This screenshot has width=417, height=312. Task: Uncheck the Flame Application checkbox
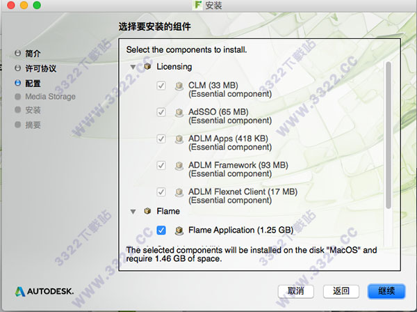click(161, 231)
